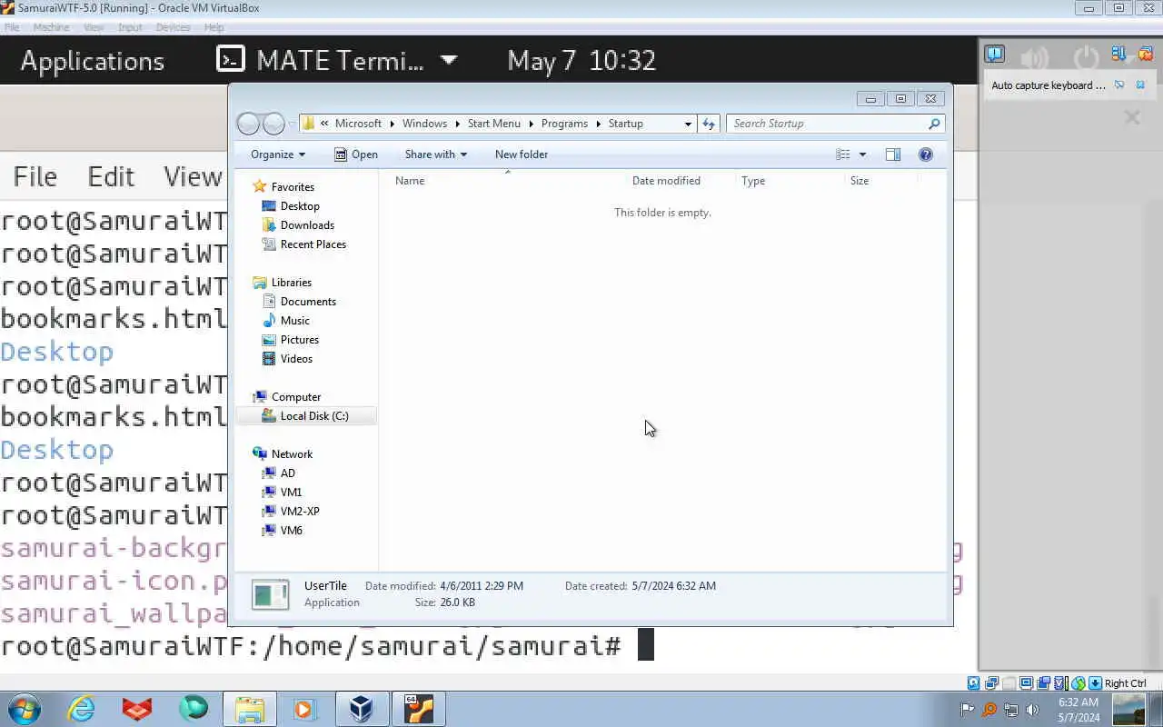Select Local Disk (C:) in the navigation pane
The height and width of the screenshot is (727, 1163).
305,416
